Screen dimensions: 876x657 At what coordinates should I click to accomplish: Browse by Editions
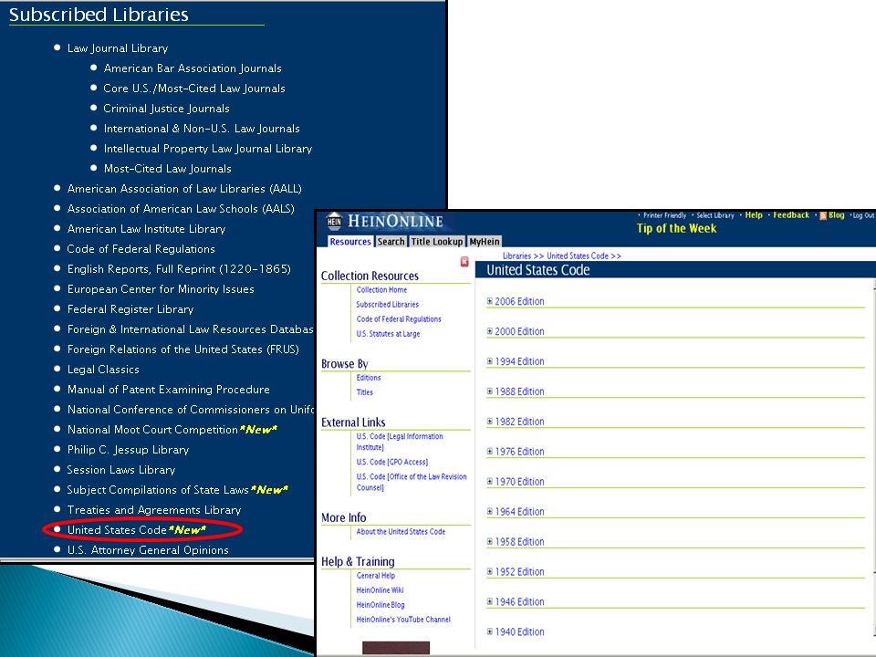[x=369, y=378]
